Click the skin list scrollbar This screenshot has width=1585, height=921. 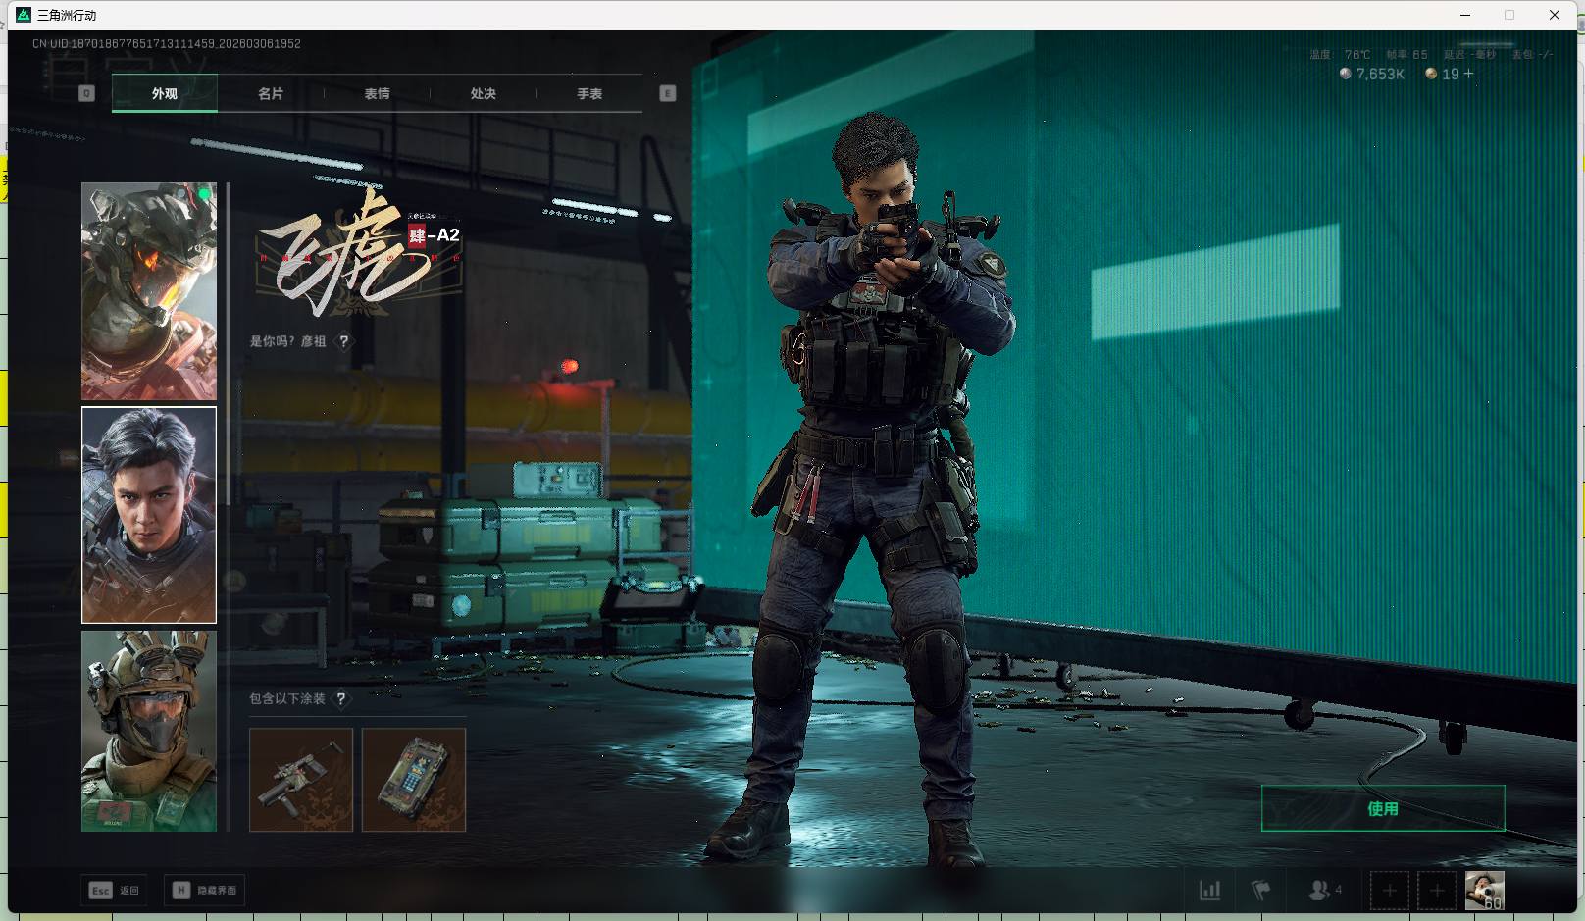point(228,343)
